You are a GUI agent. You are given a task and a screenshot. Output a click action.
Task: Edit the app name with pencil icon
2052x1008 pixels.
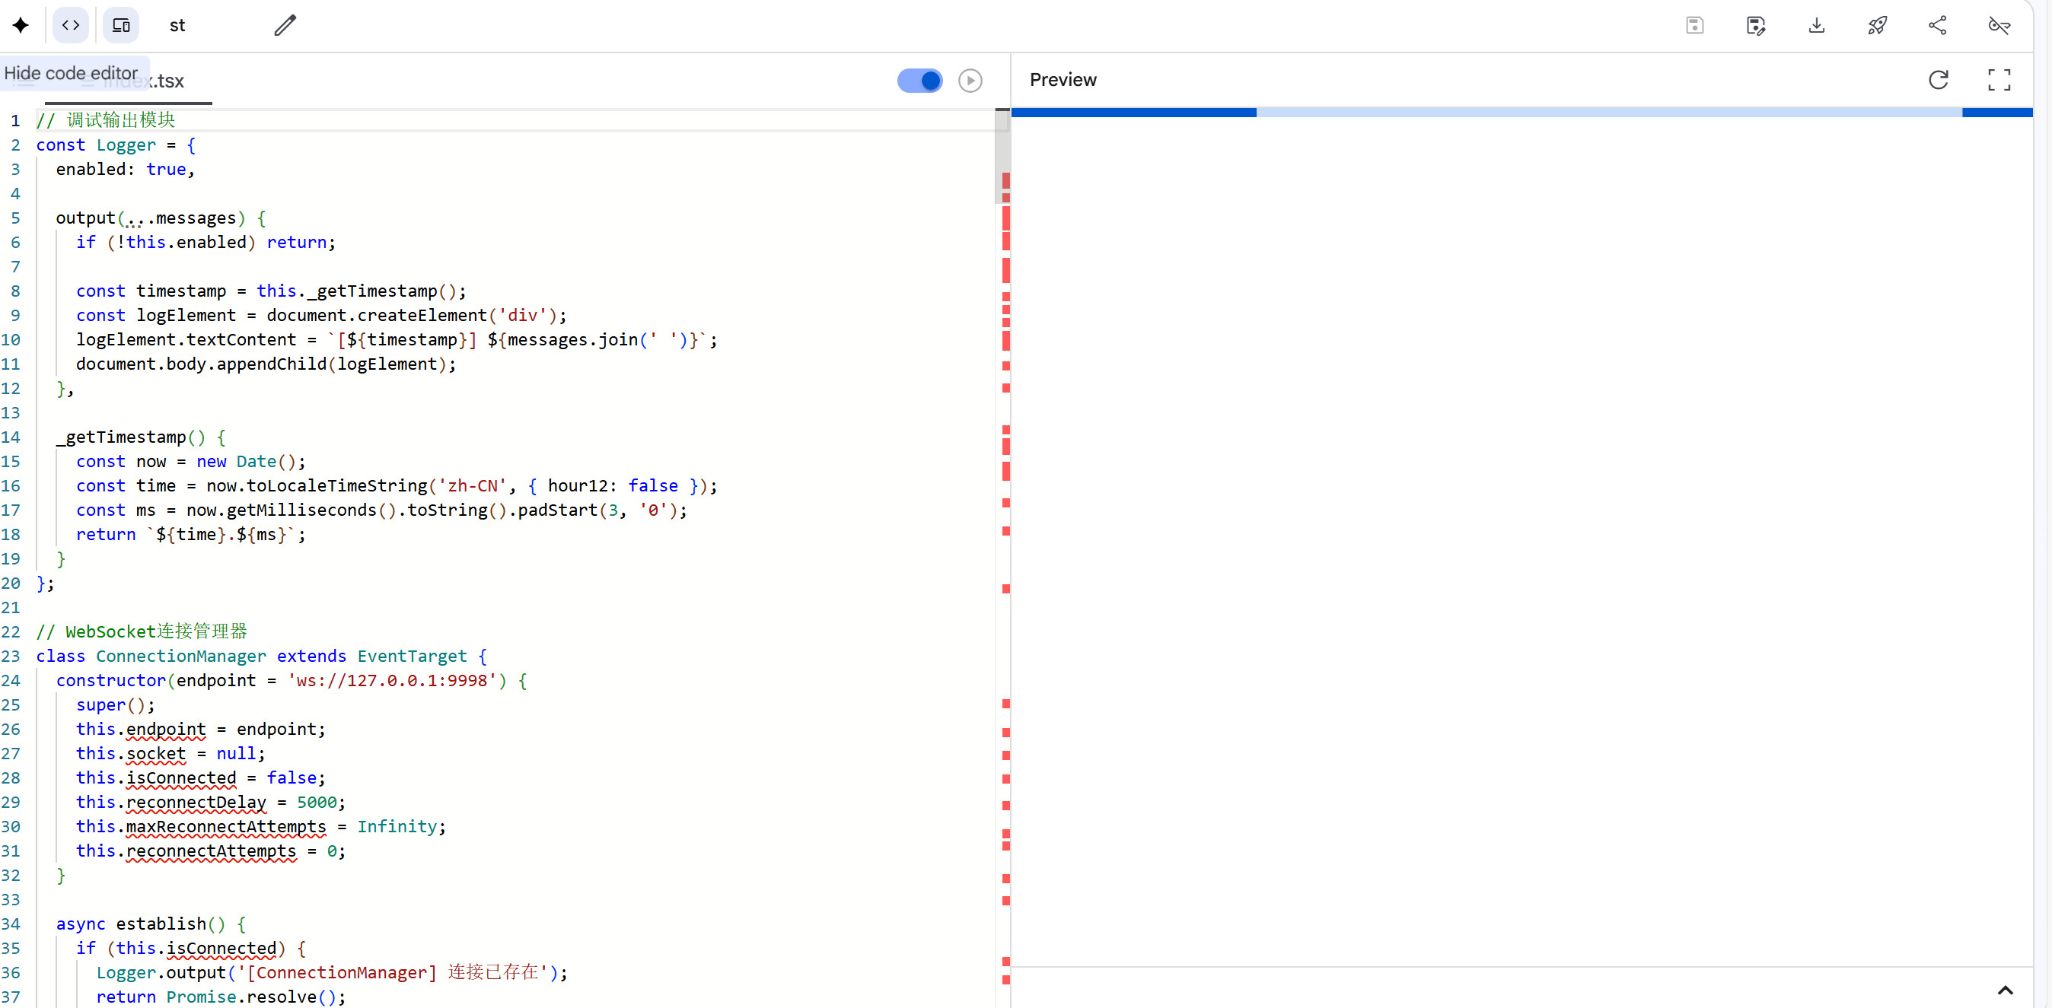[285, 25]
